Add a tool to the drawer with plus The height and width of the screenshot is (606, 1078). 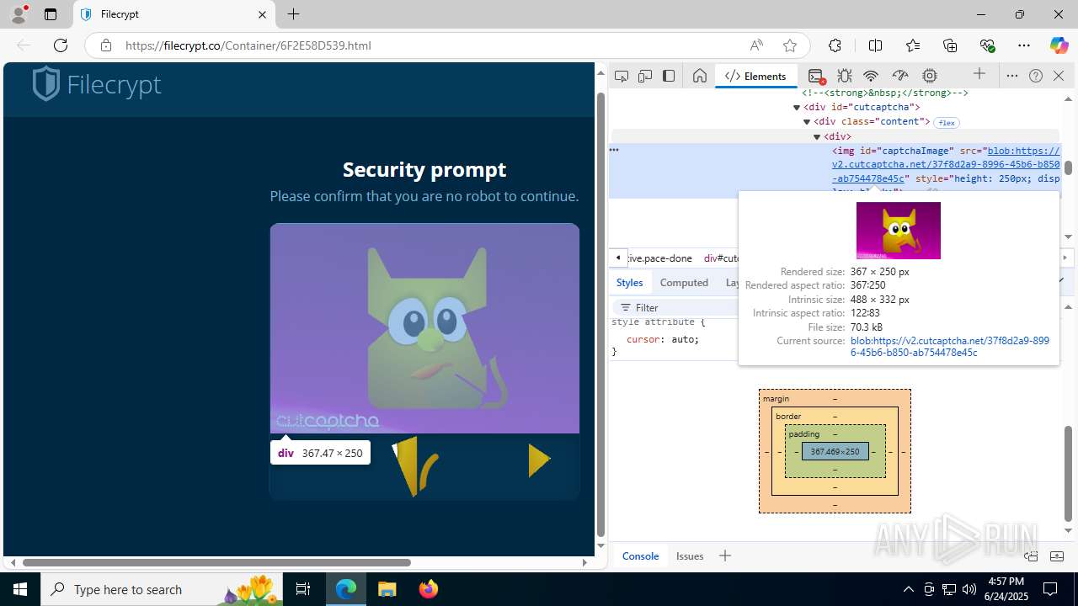724,555
